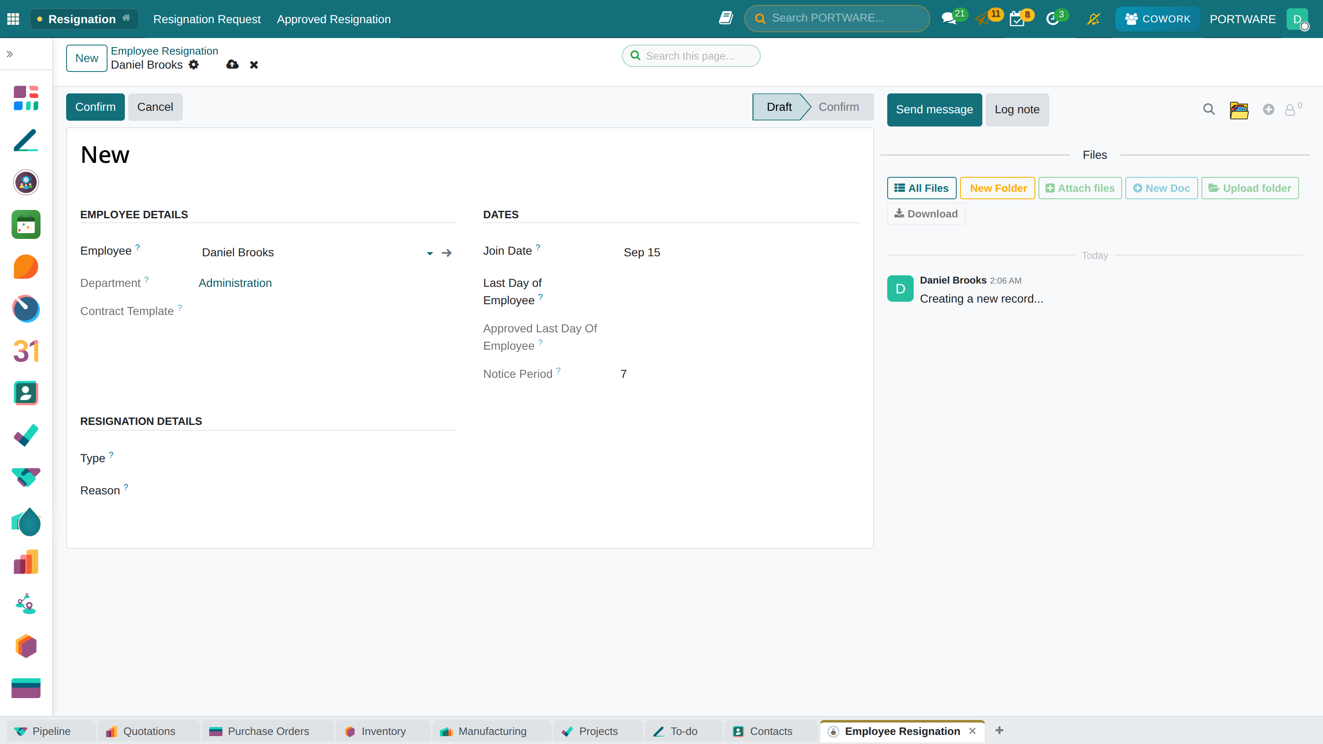The height and width of the screenshot is (744, 1323).
Task: Open the knowledge book icon in top bar
Action: [x=726, y=19]
